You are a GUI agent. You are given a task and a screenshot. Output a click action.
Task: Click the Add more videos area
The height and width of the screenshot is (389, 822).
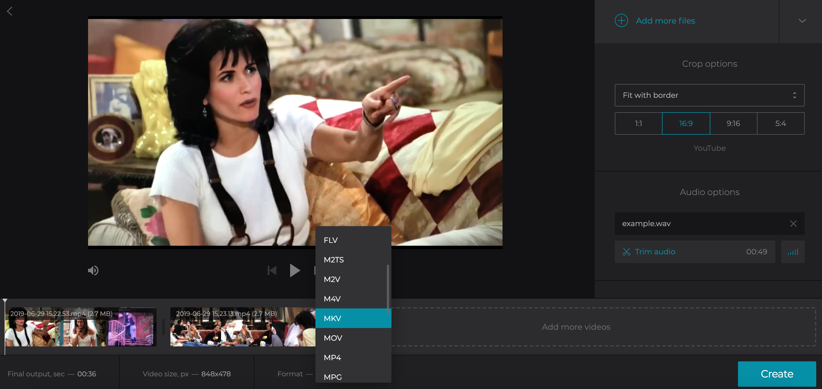pos(576,327)
